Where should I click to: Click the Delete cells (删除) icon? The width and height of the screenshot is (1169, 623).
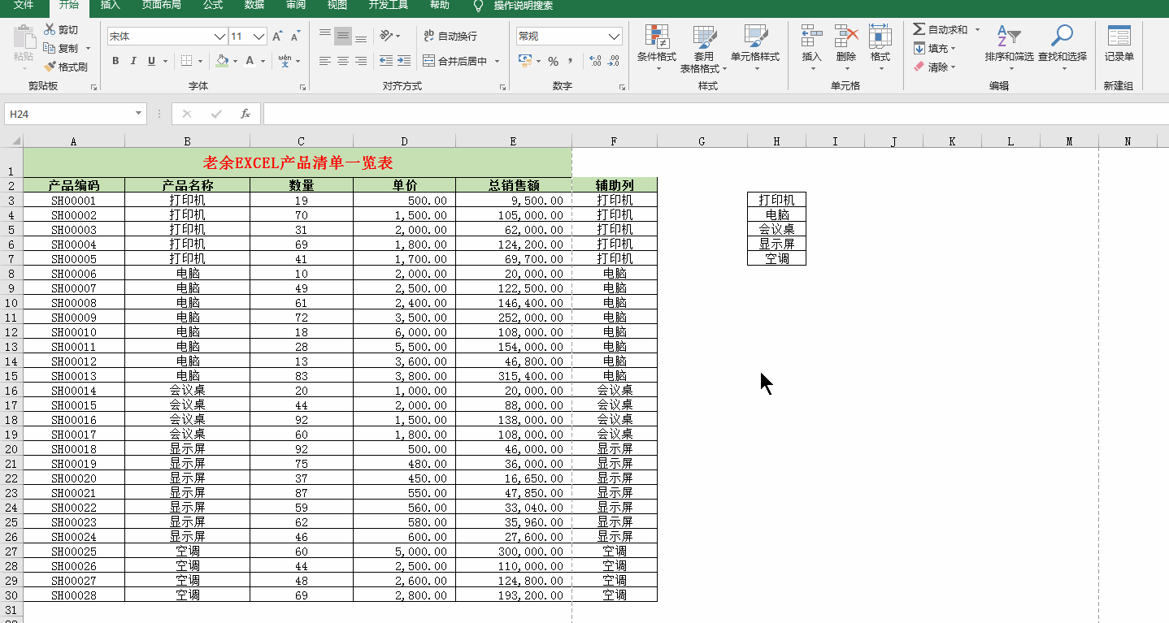click(x=846, y=36)
